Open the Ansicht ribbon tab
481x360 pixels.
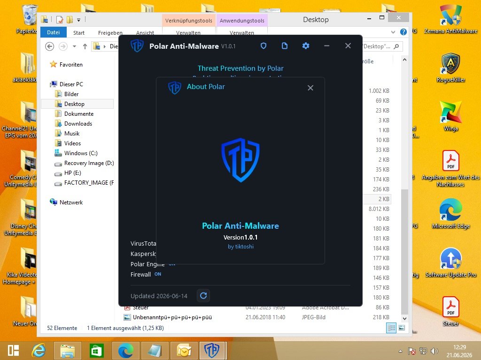(x=145, y=33)
